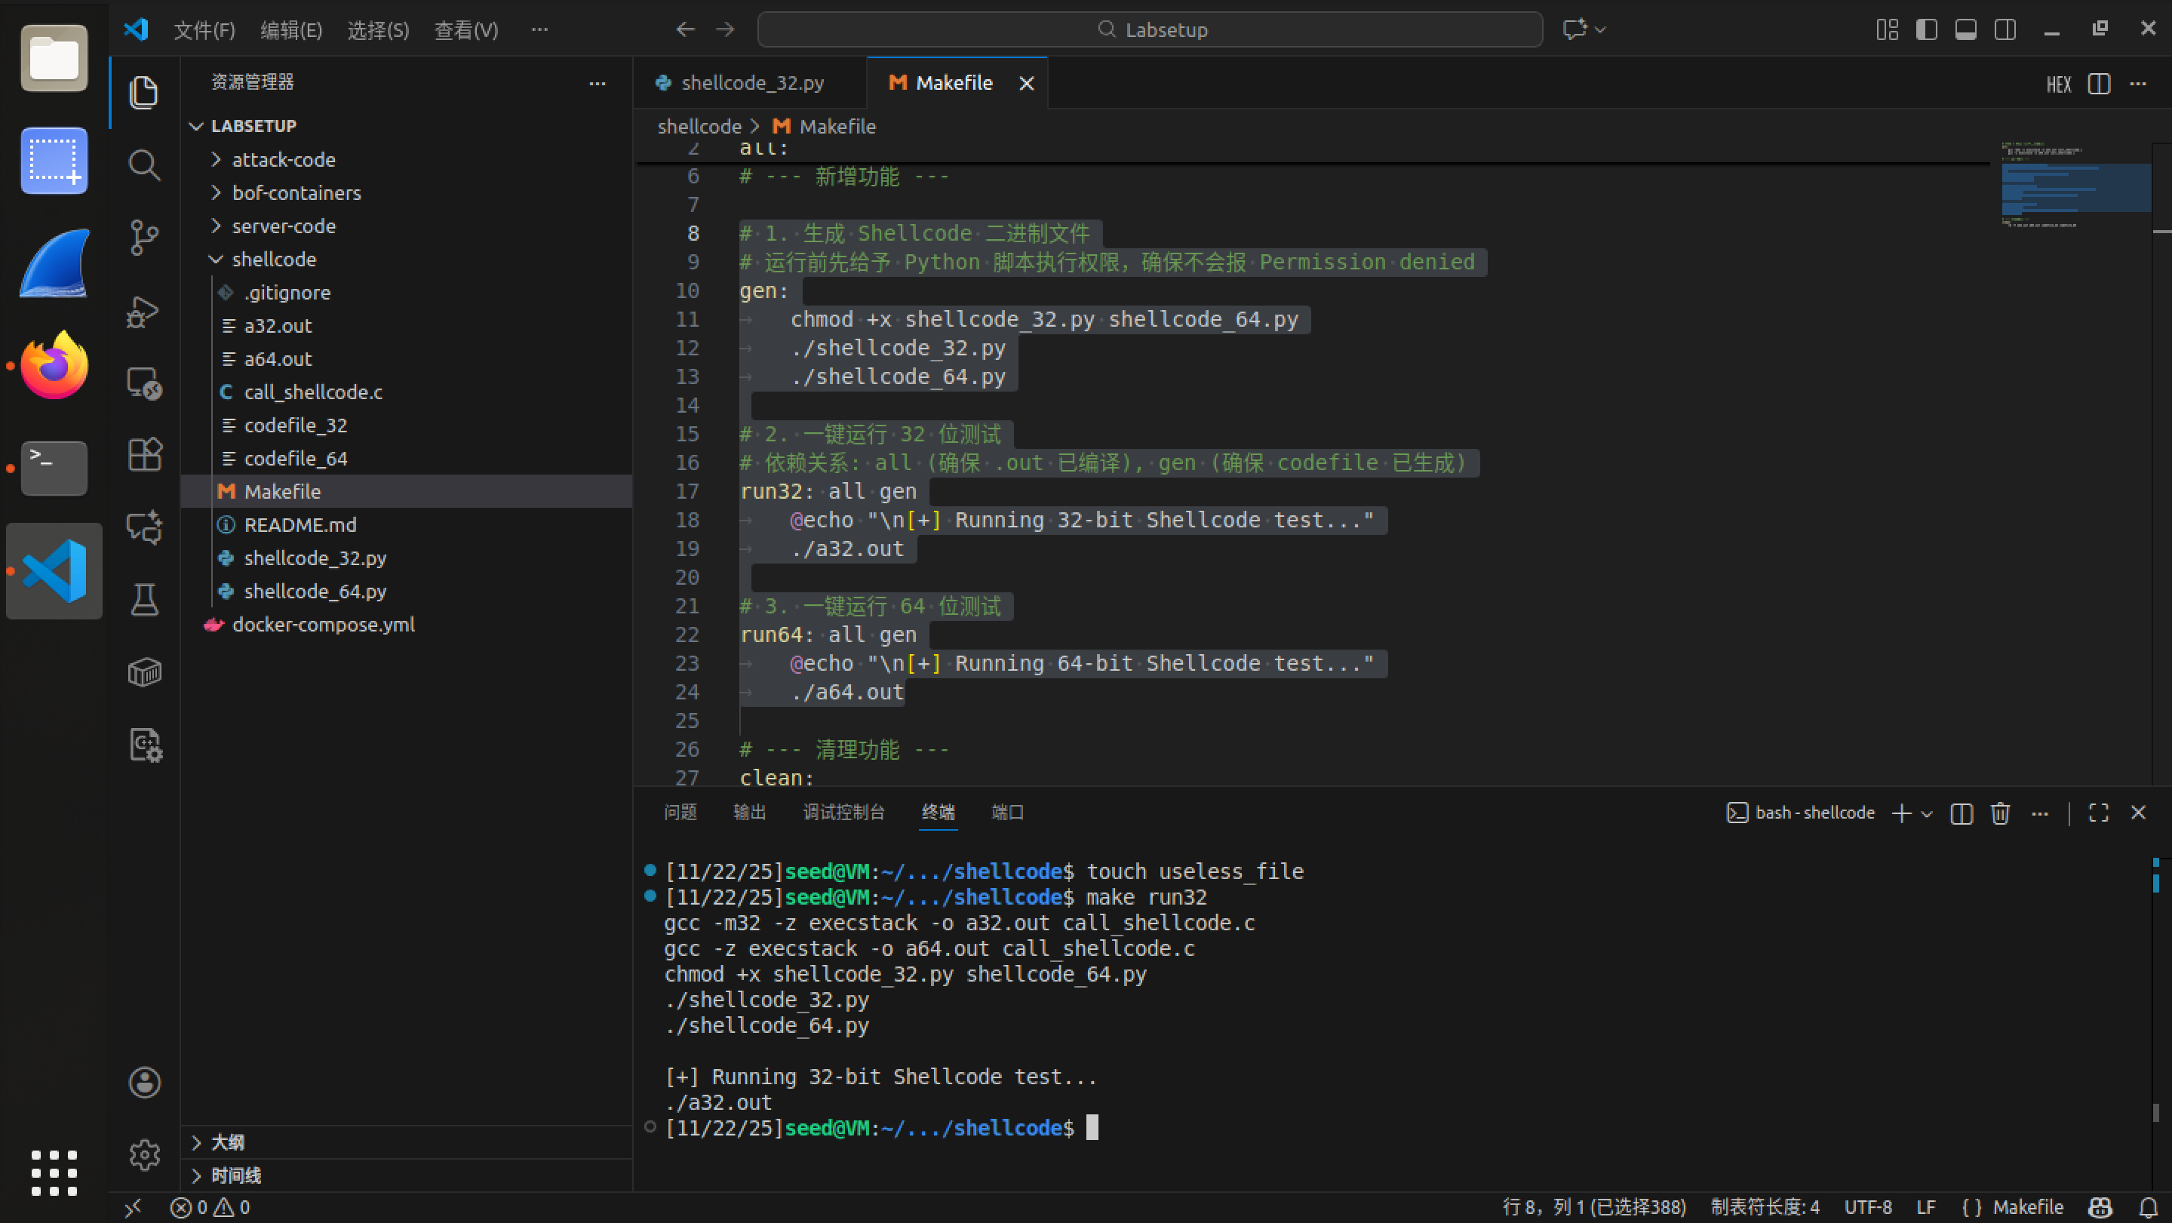2172x1223 pixels.
Task: Open Run and Debug view
Action: (x=144, y=312)
